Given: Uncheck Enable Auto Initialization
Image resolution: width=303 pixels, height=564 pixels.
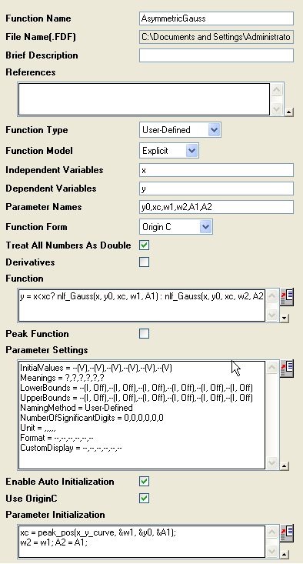Looking at the screenshot, I should 144,481.
